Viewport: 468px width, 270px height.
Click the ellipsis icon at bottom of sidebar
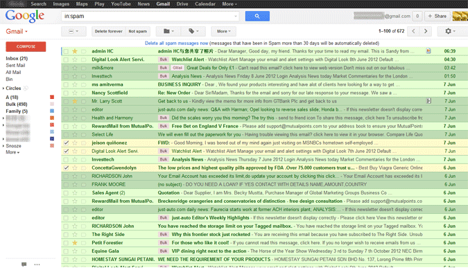37,264
